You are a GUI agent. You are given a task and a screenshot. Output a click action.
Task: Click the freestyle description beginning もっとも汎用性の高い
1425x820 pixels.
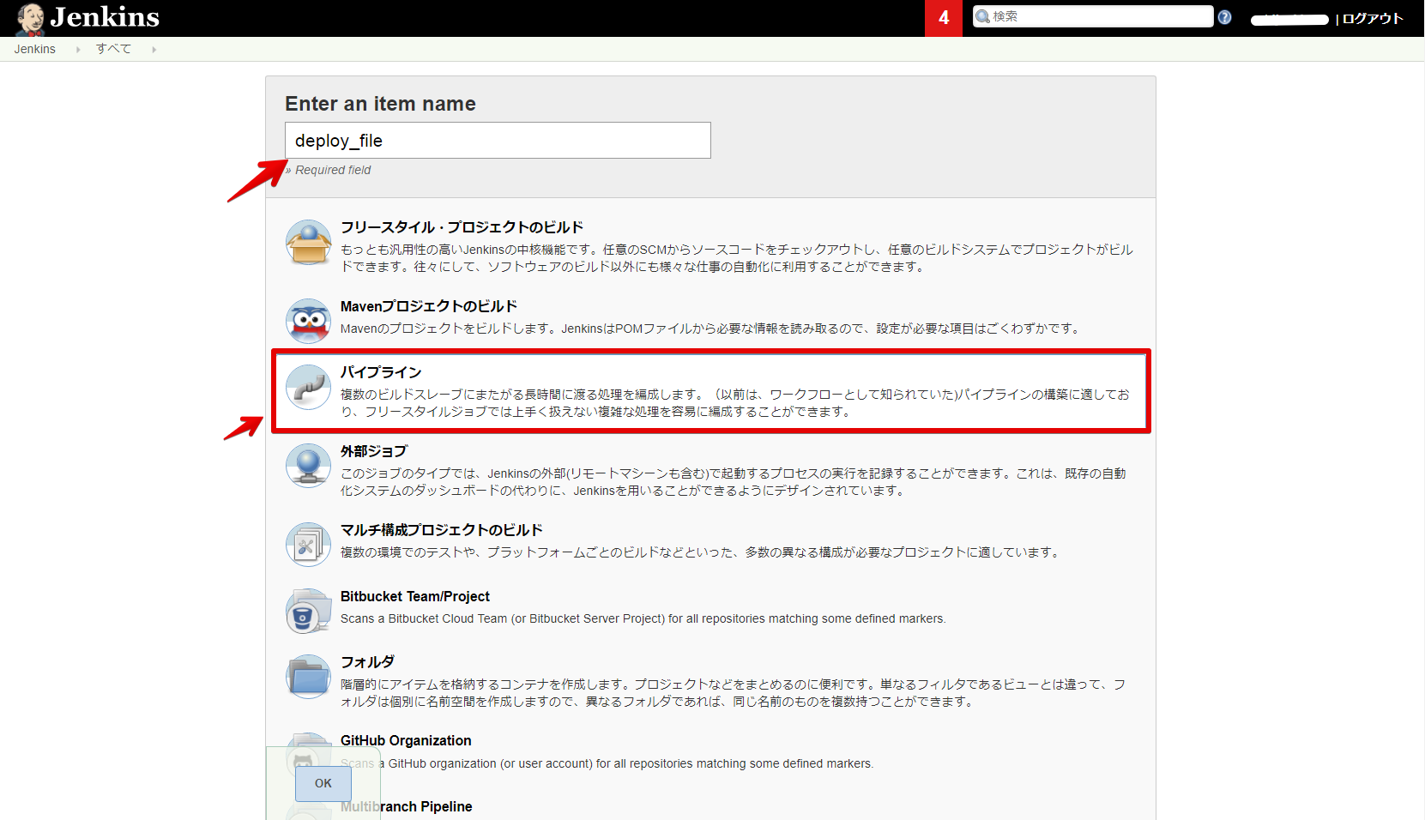737,258
